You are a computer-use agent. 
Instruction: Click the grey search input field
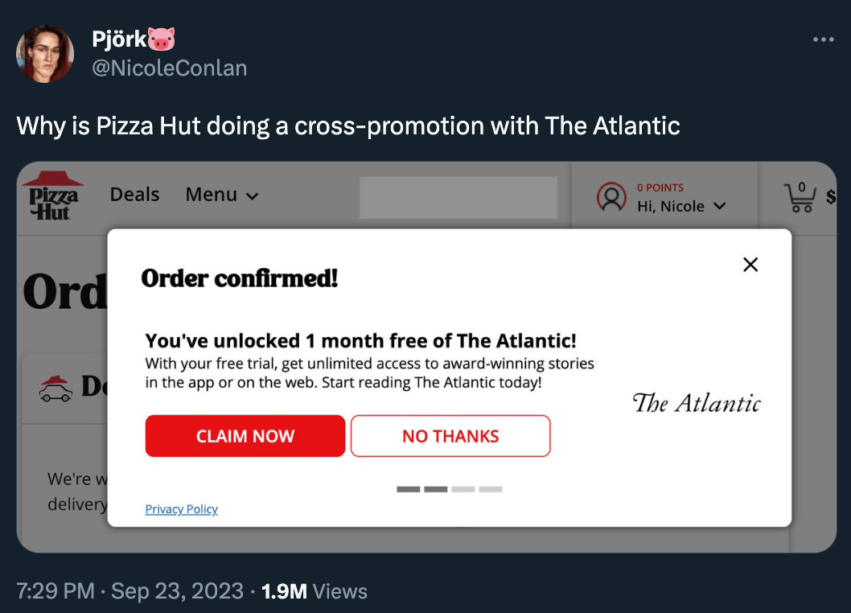458,198
